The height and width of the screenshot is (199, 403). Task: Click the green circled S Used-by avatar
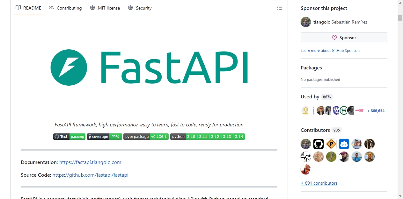click(343, 110)
